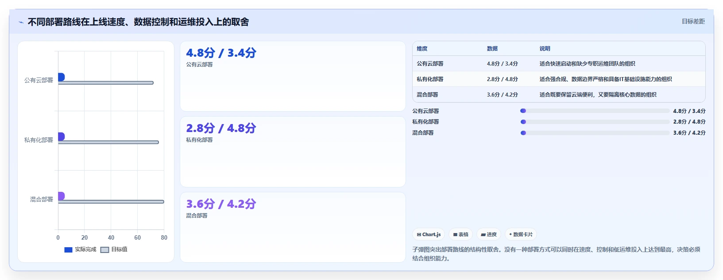Click the 混合部署 actual purple bar
This screenshot has width=723, height=280.
click(x=61, y=196)
